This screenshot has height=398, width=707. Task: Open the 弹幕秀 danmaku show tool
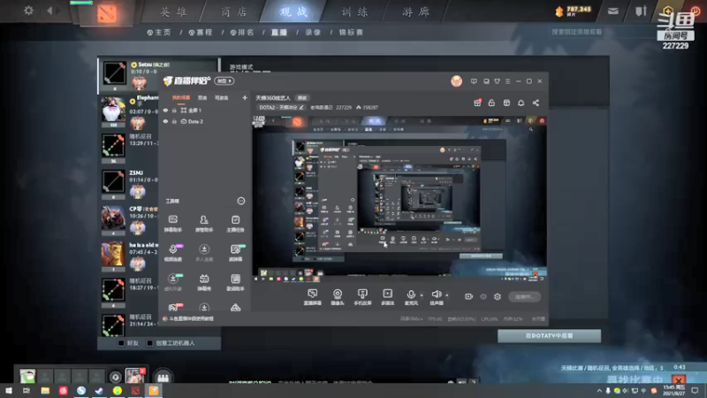204,282
